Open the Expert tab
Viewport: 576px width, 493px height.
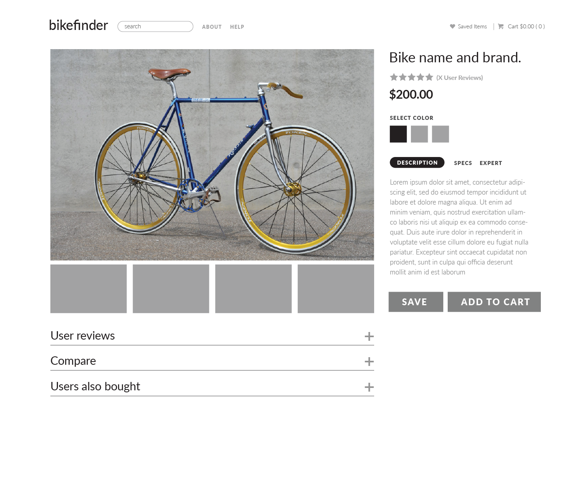point(491,163)
